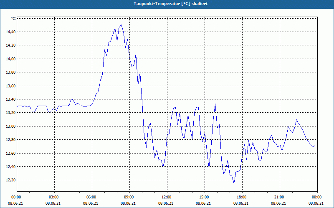This screenshot has height=208, width=334.
Task: Click the 14,40 y-axis label
Action: click(x=11, y=32)
